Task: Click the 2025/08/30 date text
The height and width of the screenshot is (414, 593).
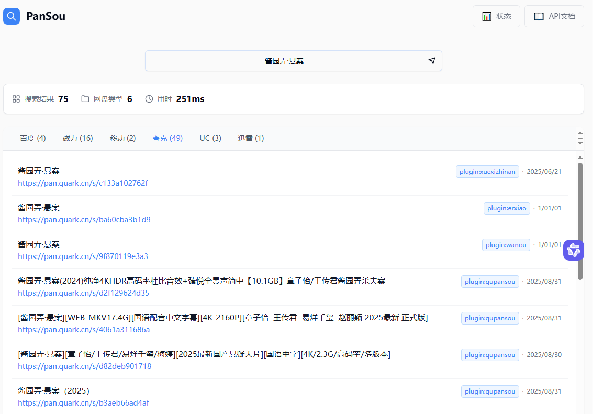Action: [x=544, y=355]
